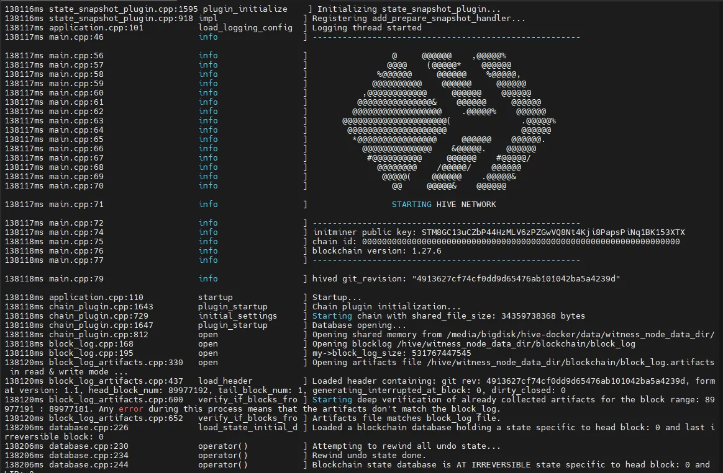Click 'Rewind undo state done.' message
The width and height of the screenshot is (723, 473).
click(369, 455)
